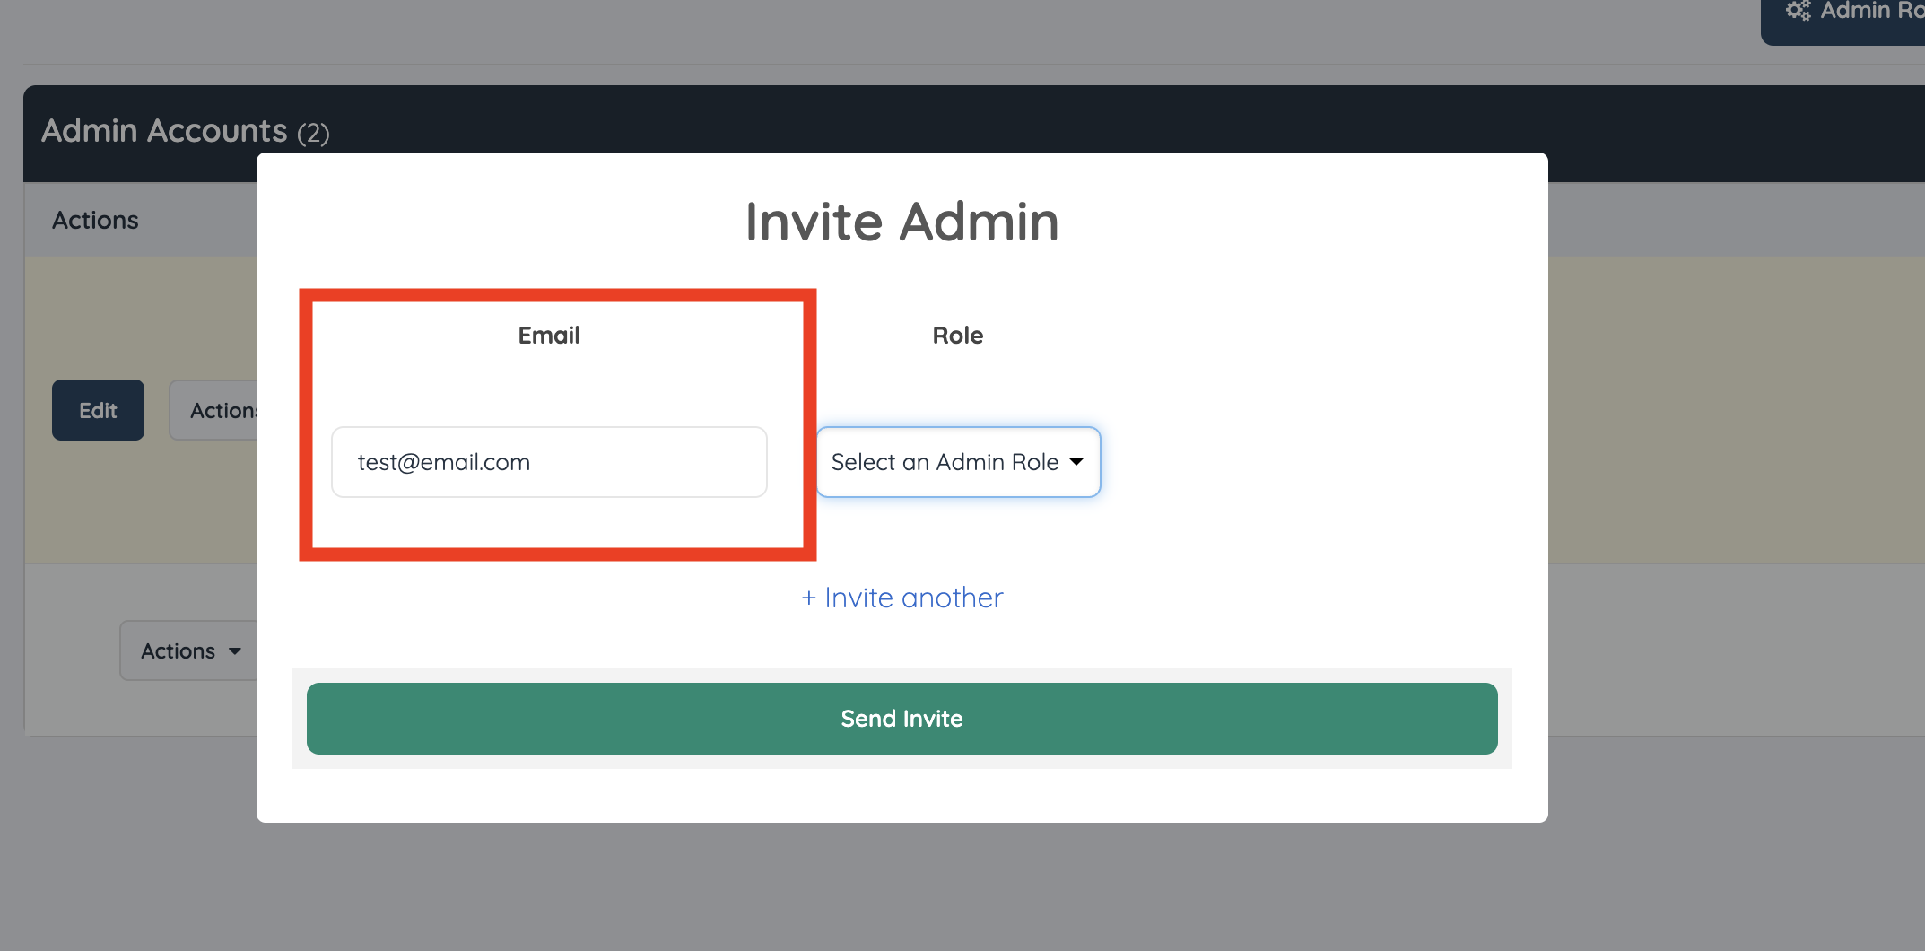Expand the Actions dropdown in lower row

pyautogui.click(x=189, y=650)
